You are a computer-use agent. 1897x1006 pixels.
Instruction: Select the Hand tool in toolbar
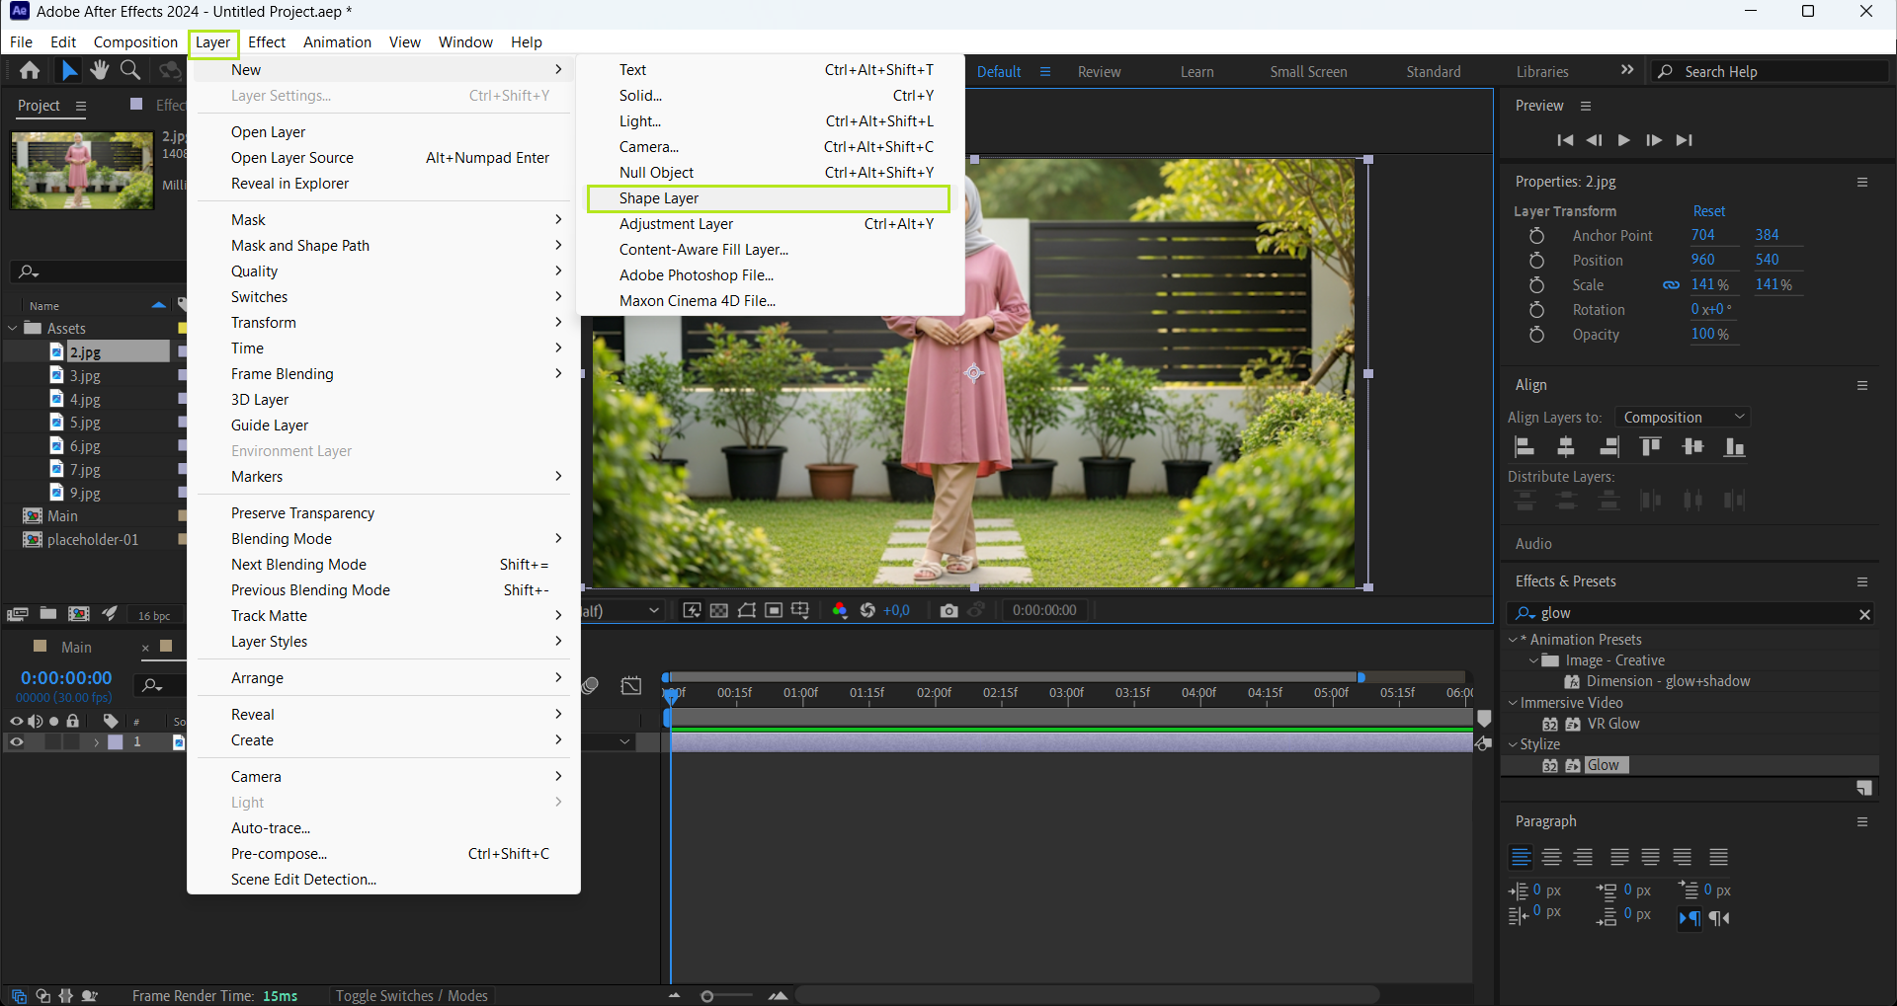(x=99, y=70)
